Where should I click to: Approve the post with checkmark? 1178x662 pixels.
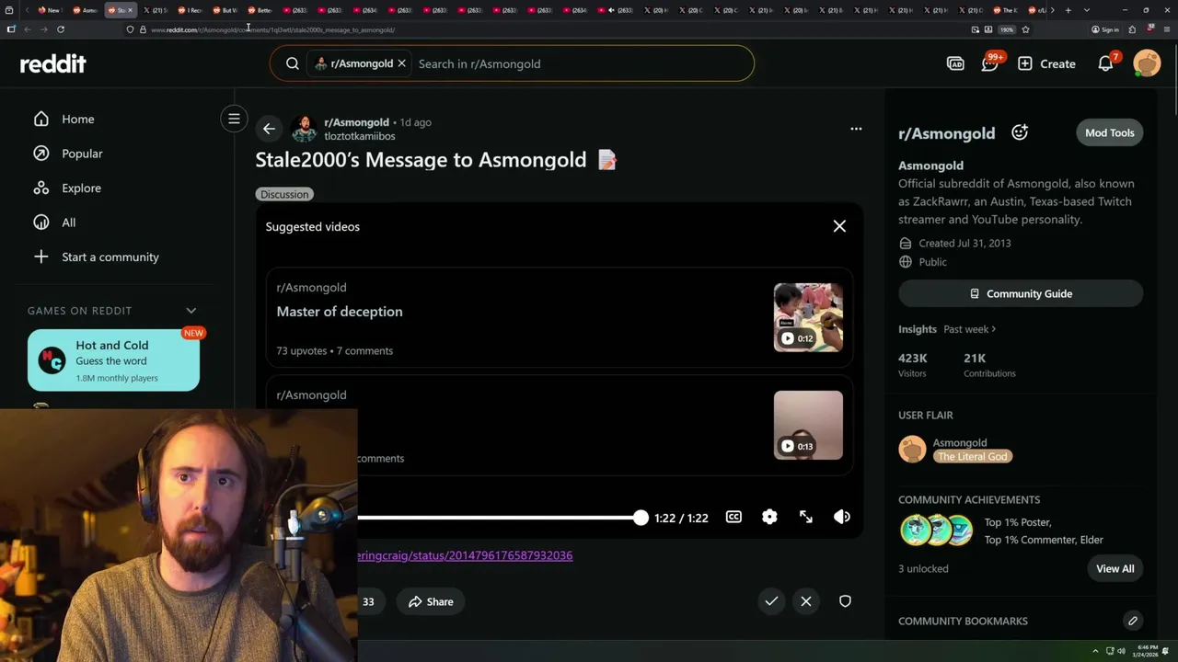click(x=771, y=601)
